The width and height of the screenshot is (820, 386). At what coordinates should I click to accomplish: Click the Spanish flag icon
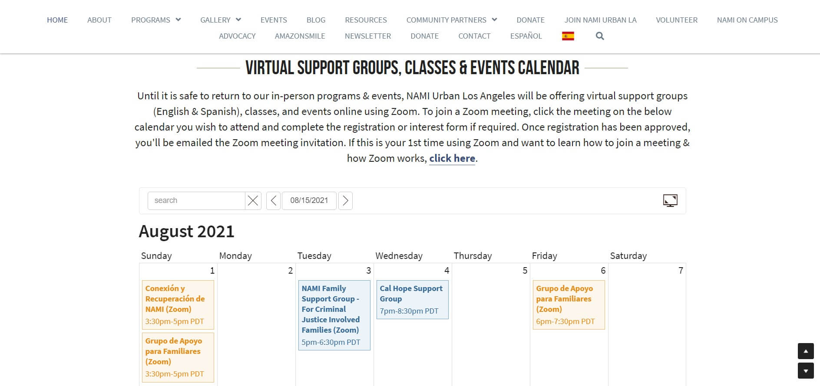[x=568, y=36]
